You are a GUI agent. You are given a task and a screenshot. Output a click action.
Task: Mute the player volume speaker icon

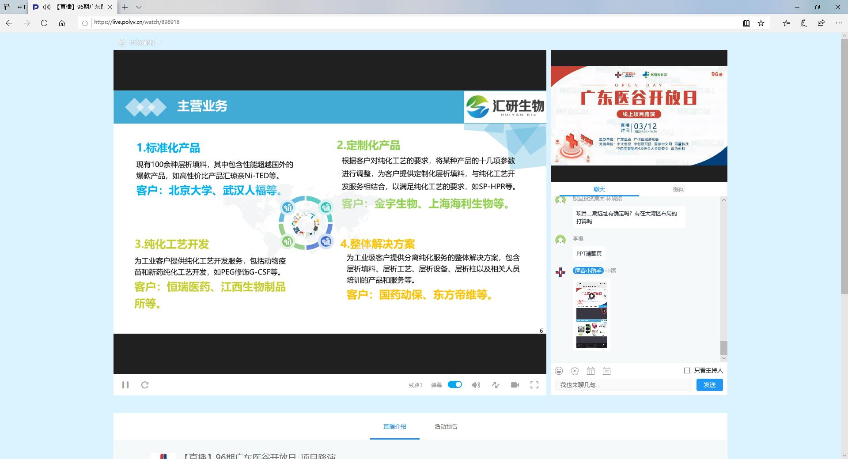tap(476, 385)
